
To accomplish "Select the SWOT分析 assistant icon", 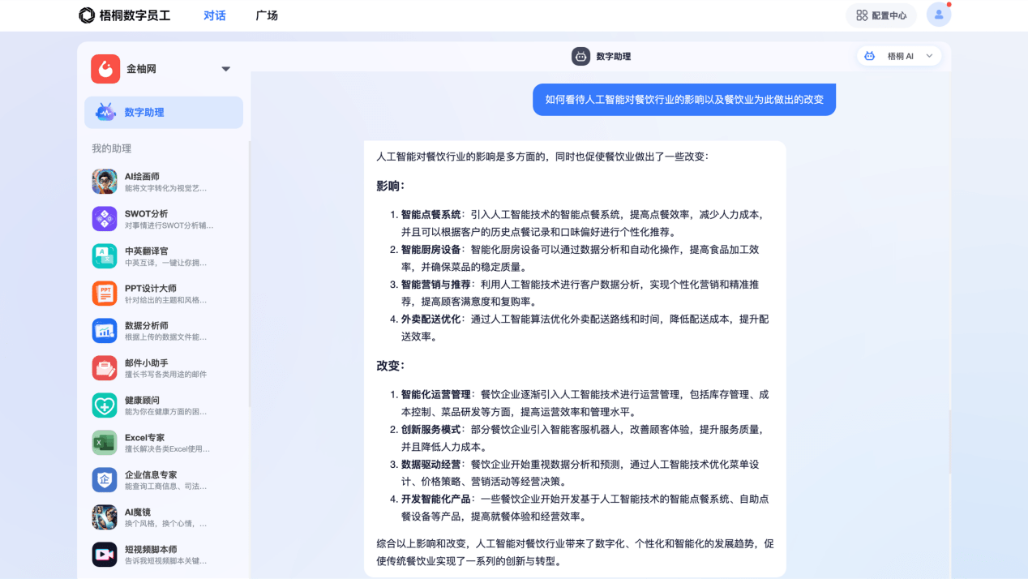I will coord(105,219).
